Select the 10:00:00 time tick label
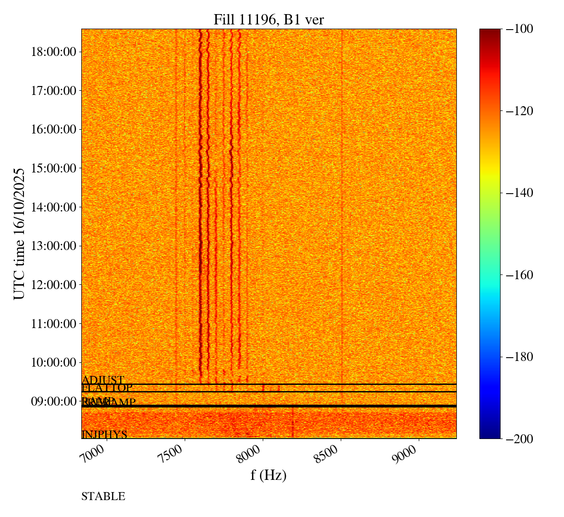The image size is (564, 517). tap(54, 362)
